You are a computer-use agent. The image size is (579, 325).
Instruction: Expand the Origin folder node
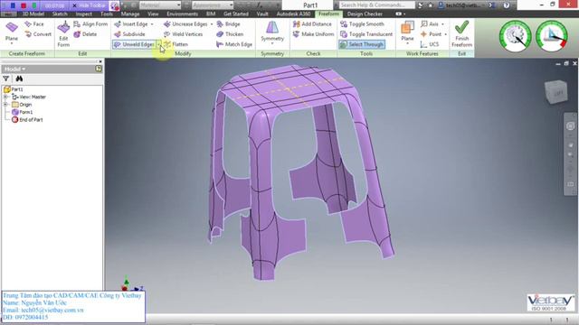(5, 105)
